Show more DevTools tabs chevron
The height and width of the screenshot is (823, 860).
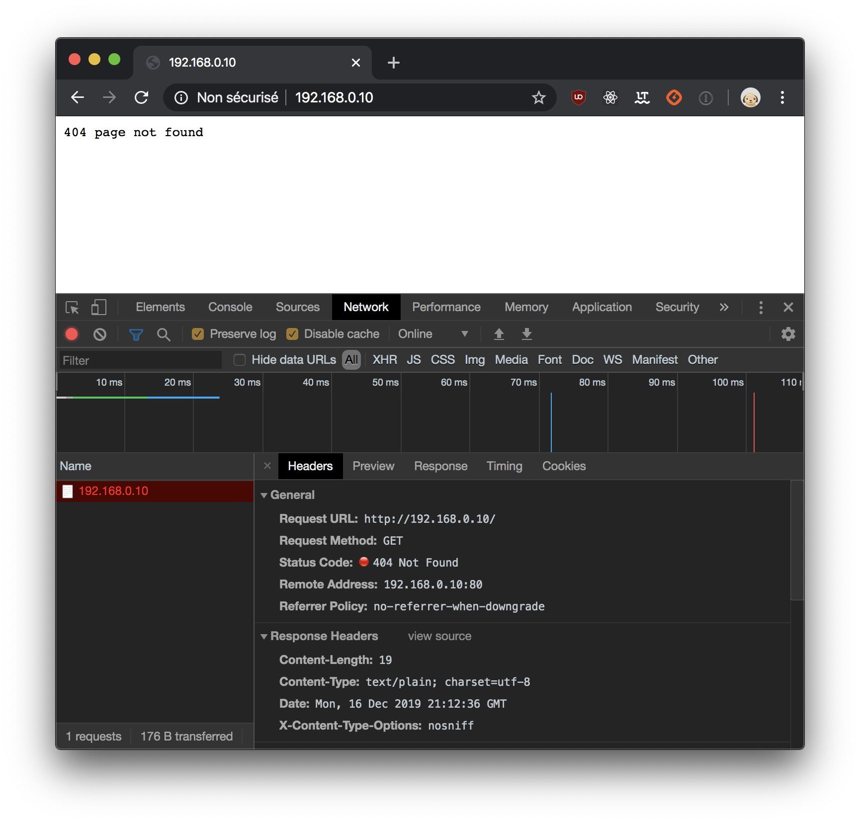pos(724,307)
